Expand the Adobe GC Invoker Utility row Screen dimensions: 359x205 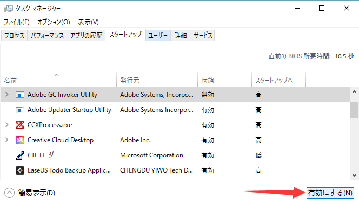(x=7, y=94)
